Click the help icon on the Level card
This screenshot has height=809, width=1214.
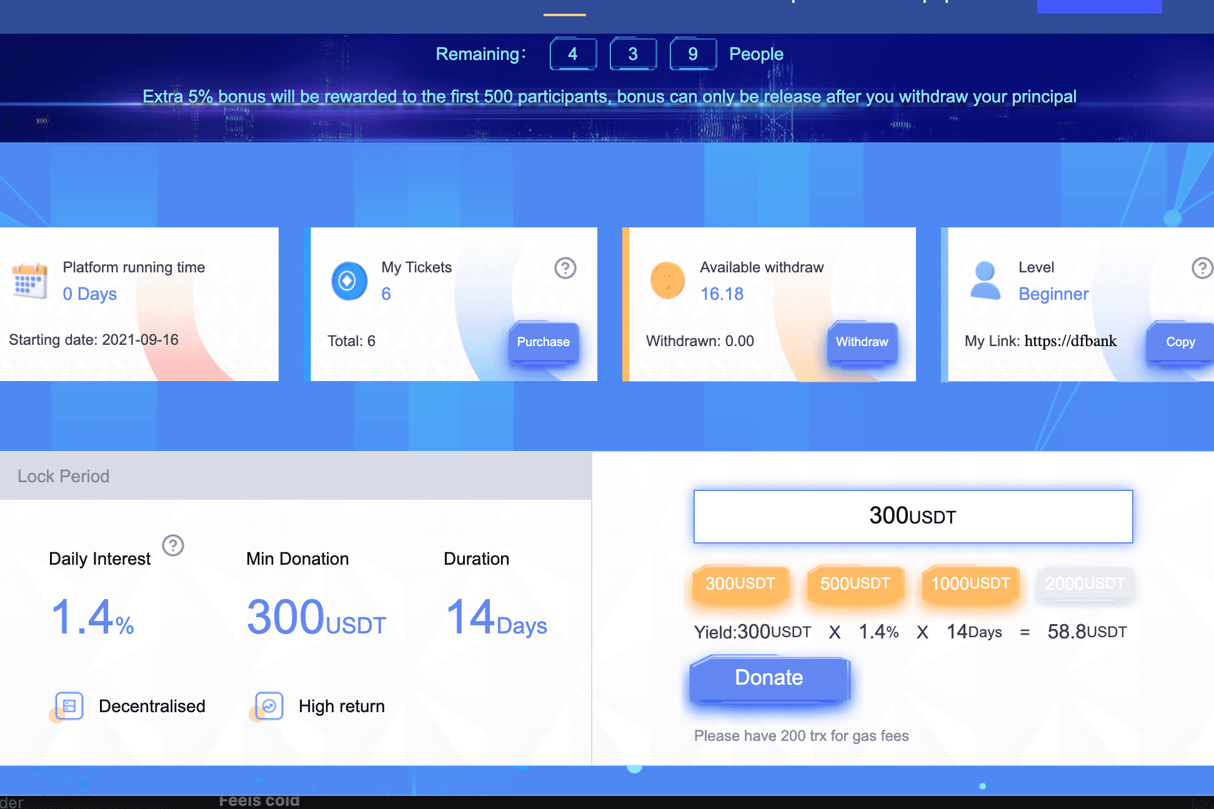coord(1203,268)
